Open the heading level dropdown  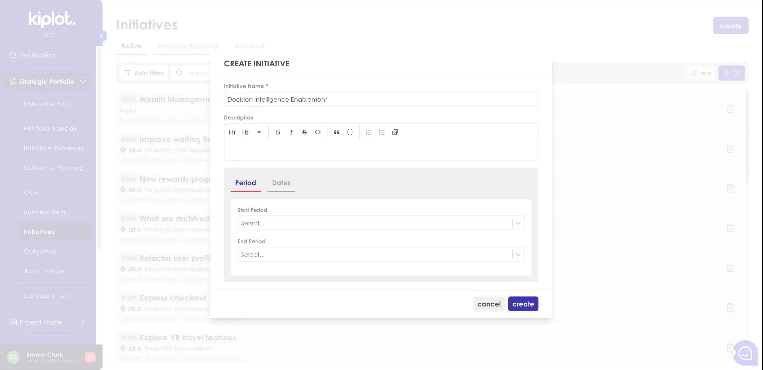tap(259, 132)
